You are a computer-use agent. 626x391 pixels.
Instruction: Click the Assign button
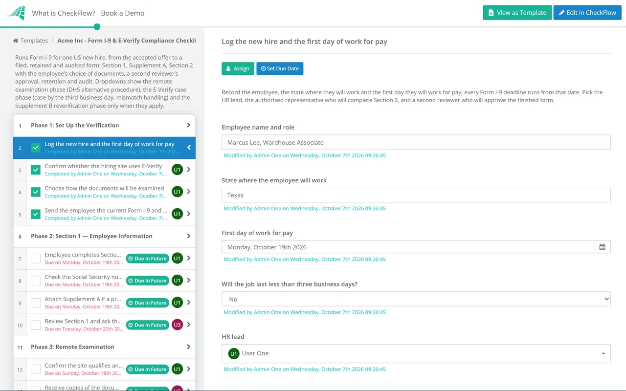pos(238,68)
